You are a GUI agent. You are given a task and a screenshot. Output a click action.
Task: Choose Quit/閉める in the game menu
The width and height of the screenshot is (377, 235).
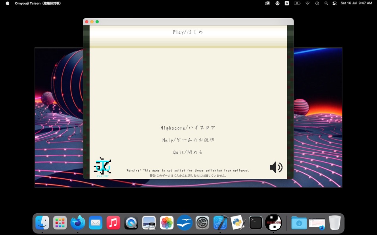click(x=188, y=152)
